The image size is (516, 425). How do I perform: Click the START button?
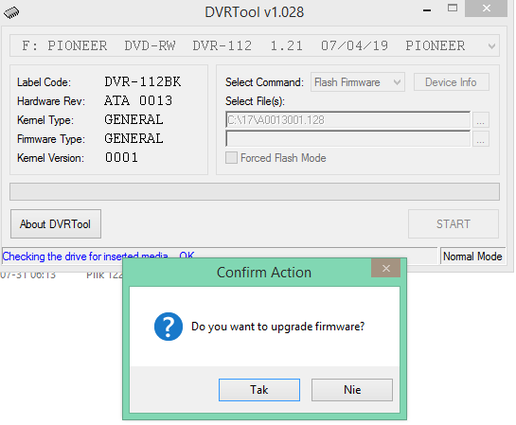pos(454,224)
